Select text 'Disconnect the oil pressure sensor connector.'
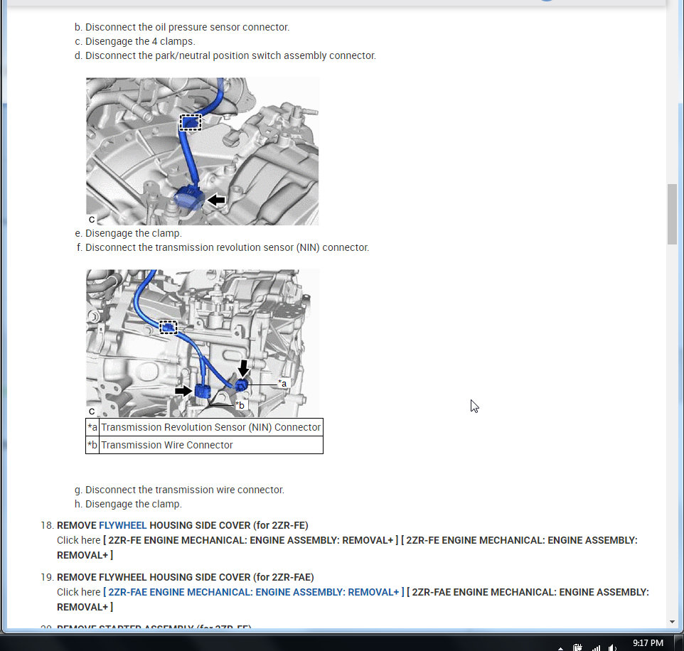The width and height of the screenshot is (684, 651). pyautogui.click(x=187, y=27)
